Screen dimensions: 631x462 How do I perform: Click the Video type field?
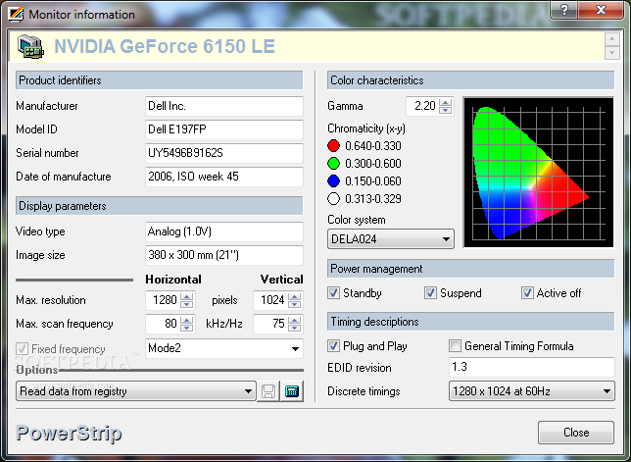[224, 231]
